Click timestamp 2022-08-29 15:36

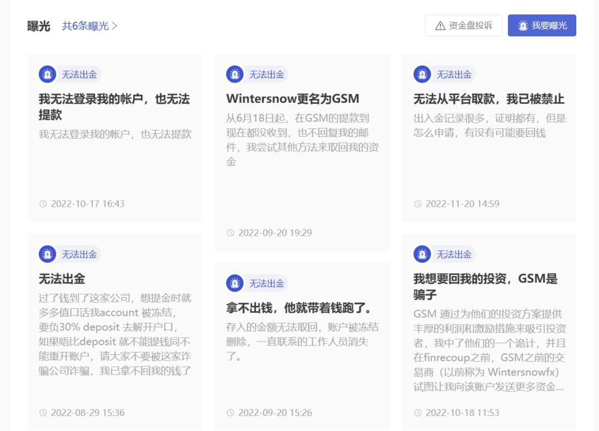[88, 413]
